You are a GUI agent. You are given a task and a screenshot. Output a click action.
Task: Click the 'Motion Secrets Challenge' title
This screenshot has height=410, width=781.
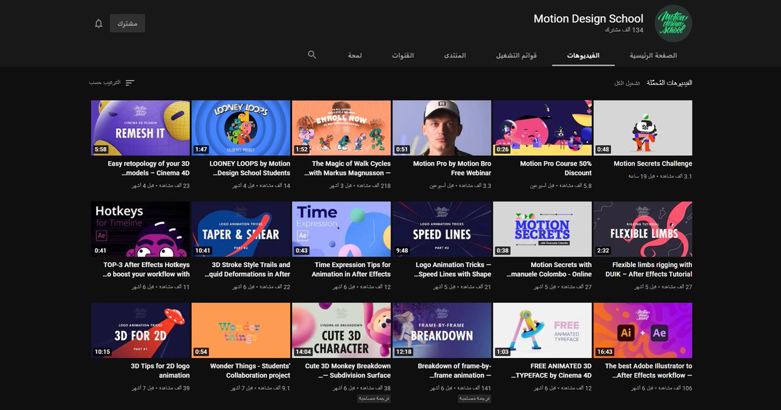(653, 164)
